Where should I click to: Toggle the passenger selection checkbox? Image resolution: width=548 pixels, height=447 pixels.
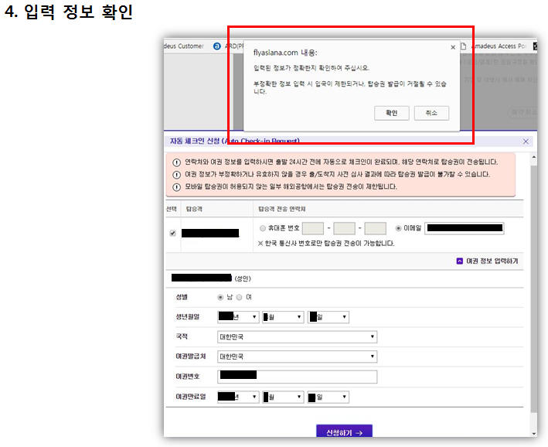(x=172, y=233)
